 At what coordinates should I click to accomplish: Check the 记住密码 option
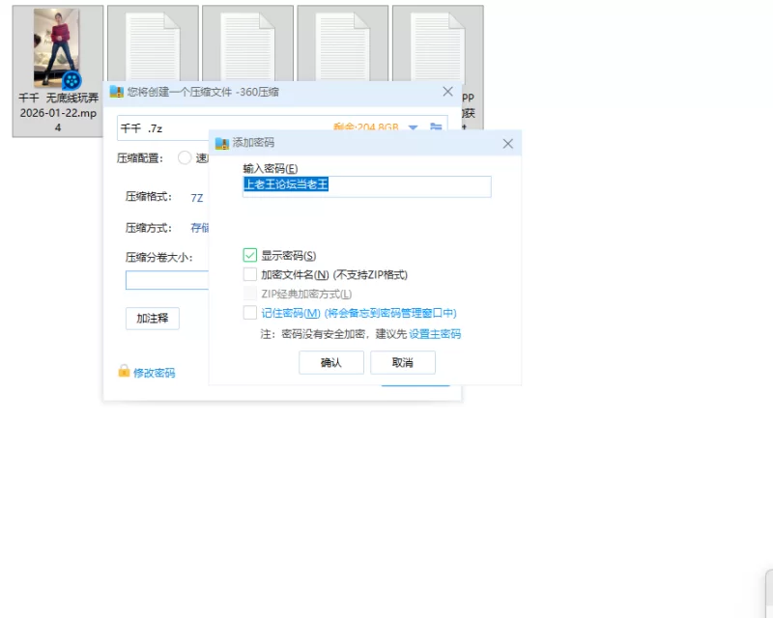[x=250, y=313]
